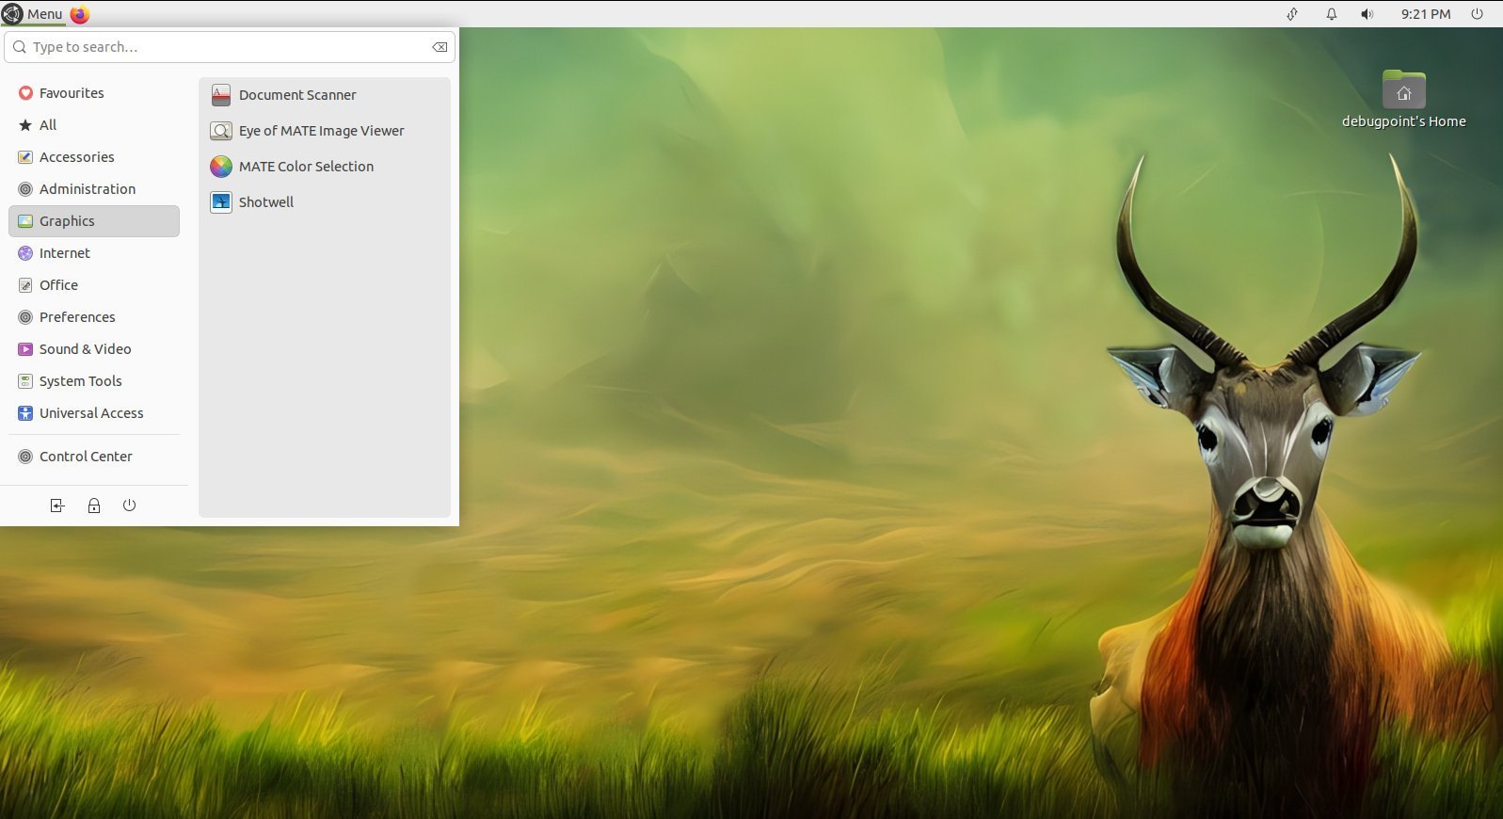Open the Universal Access category
Viewport: 1503px width, 819px height.
pos(94,413)
